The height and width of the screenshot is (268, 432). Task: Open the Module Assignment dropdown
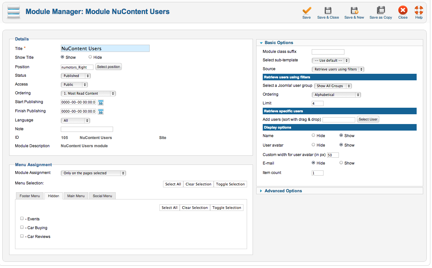93,173
